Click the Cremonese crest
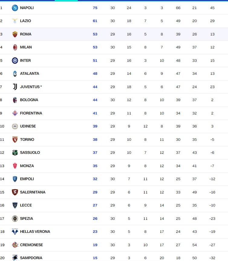The height and width of the screenshot is (261, 228). point(15,245)
